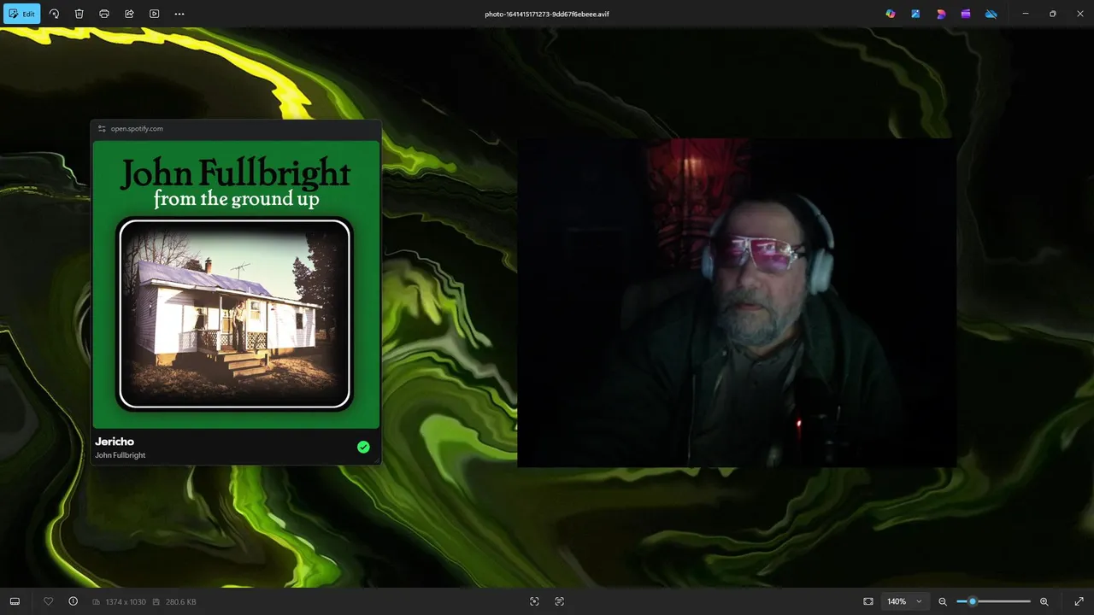1094x615 pixels.
Task: Click the open.spotify.com address text
Action: [137, 129]
